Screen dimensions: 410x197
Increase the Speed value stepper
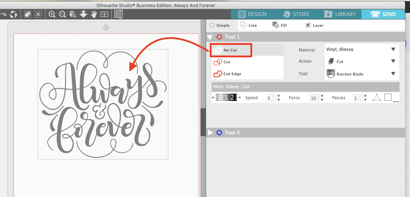point(279,96)
